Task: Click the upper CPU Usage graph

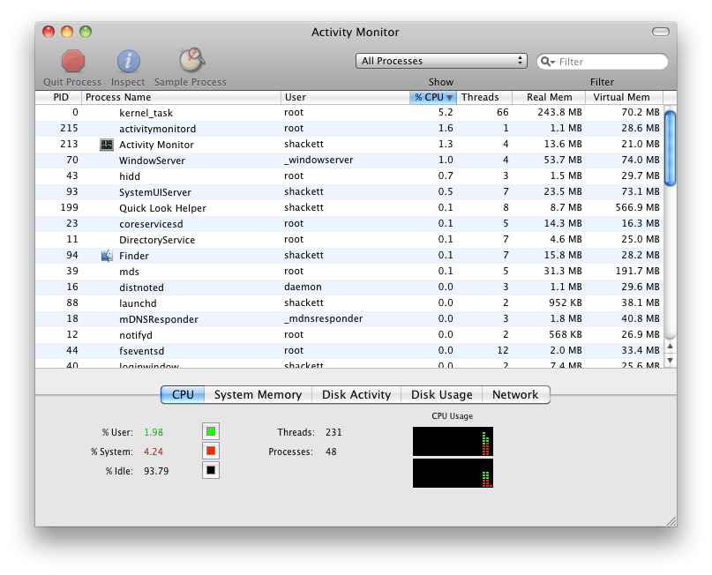Action: pyautogui.click(x=453, y=441)
